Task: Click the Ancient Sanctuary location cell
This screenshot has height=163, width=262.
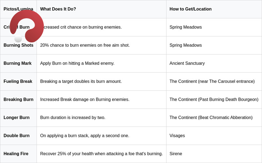Action: pyautogui.click(x=187, y=63)
